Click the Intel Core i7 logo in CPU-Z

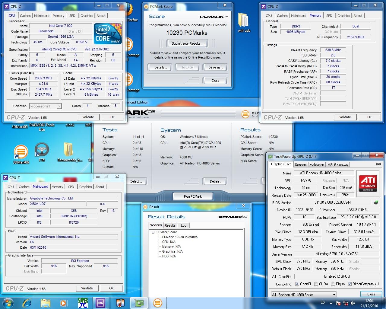click(108, 34)
